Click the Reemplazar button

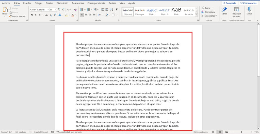pos(208,12)
